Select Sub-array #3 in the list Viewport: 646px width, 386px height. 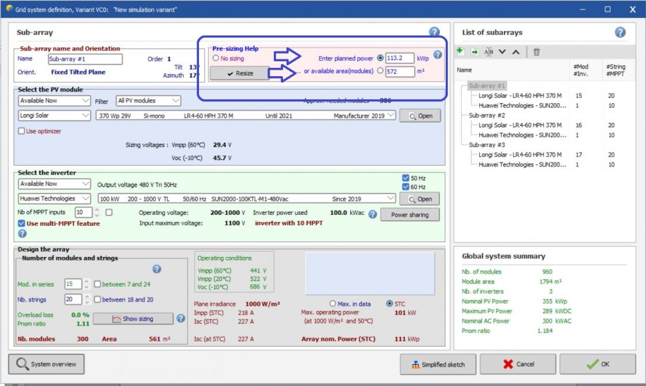pyautogui.click(x=487, y=145)
